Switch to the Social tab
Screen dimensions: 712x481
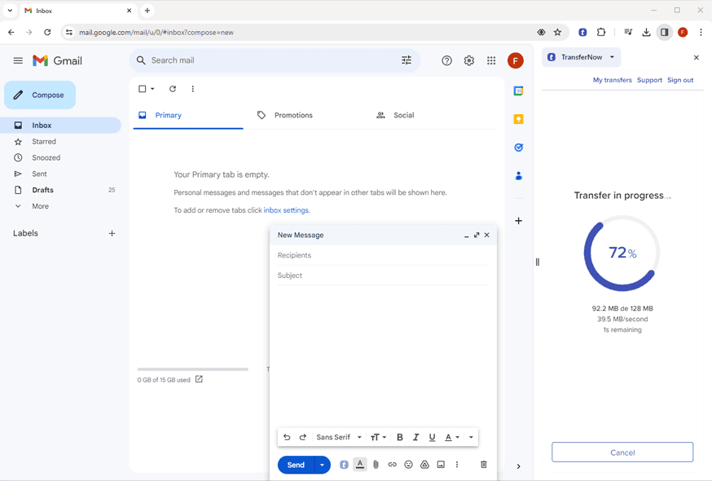403,115
